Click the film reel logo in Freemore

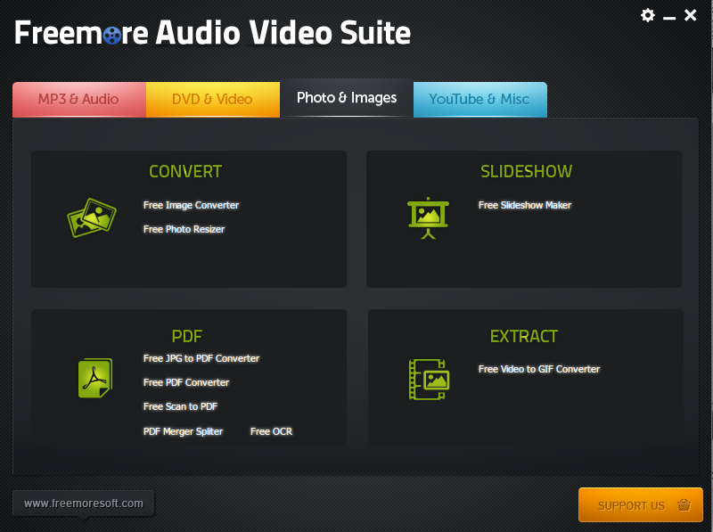pos(112,36)
